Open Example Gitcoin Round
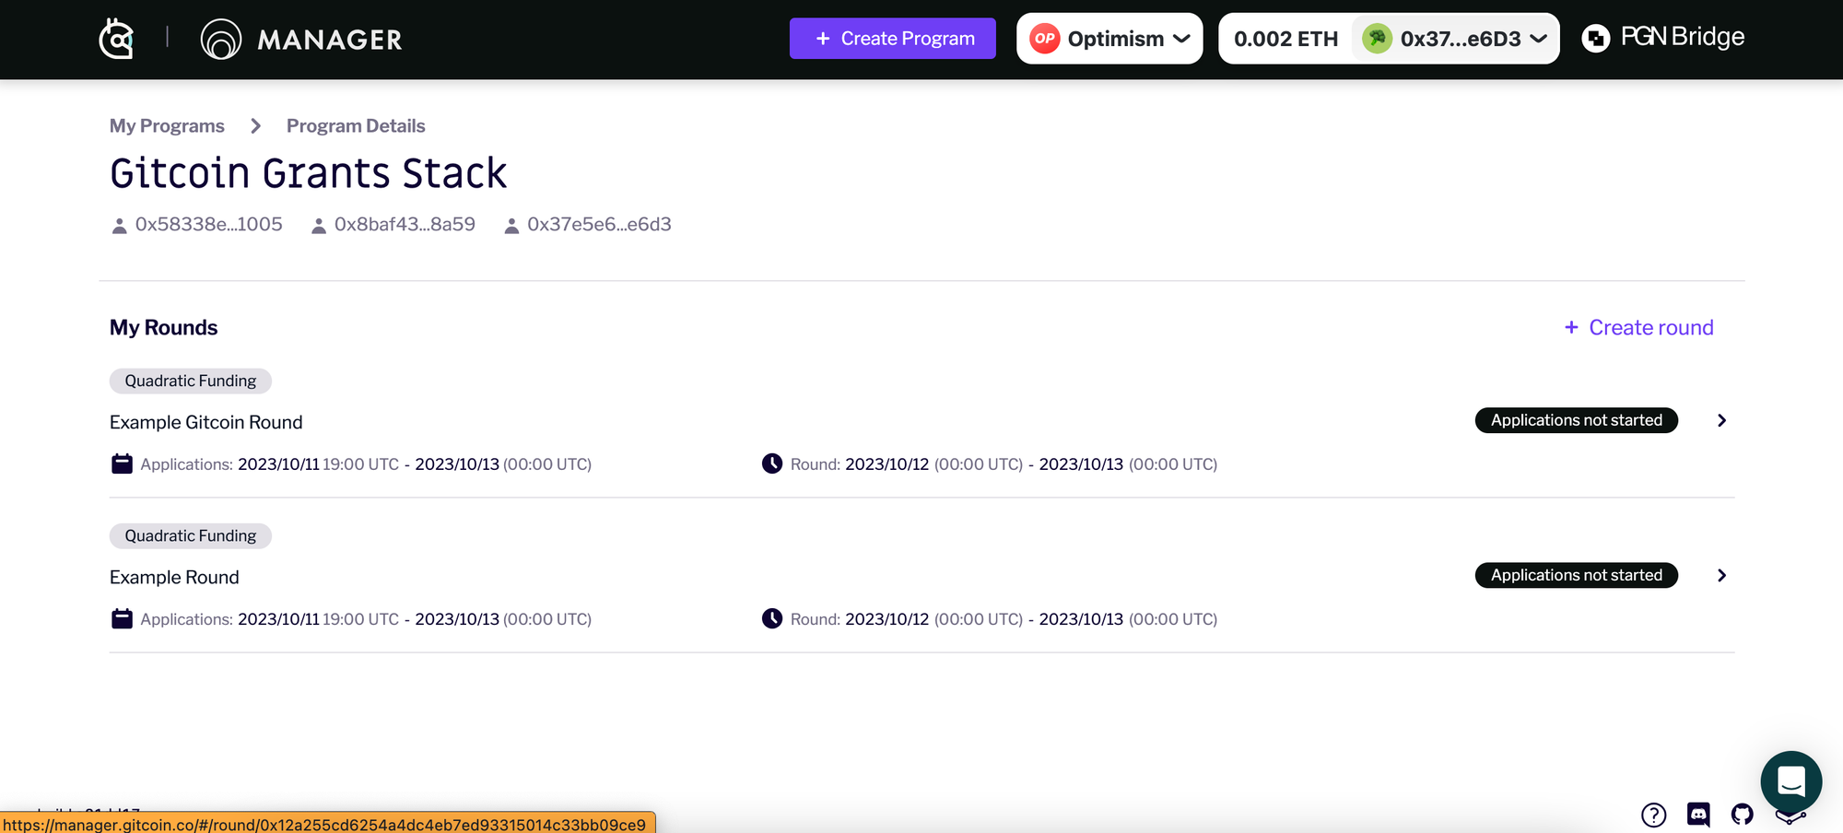The image size is (1843, 833). click(205, 422)
